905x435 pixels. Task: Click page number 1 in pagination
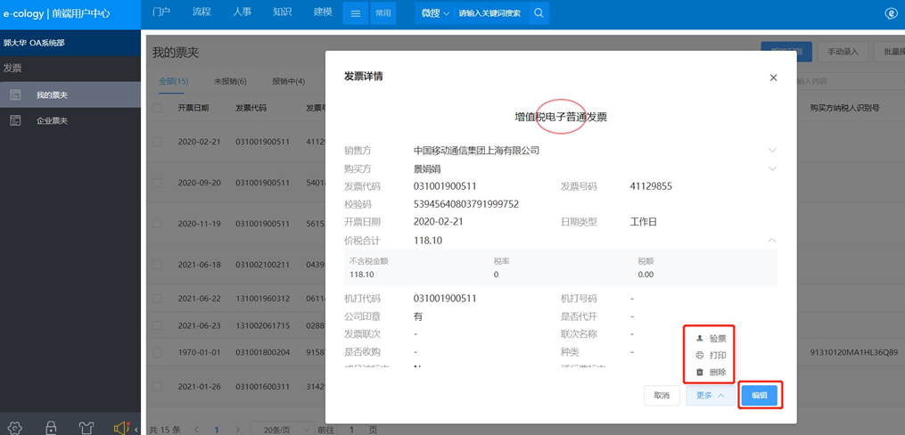tap(217, 430)
